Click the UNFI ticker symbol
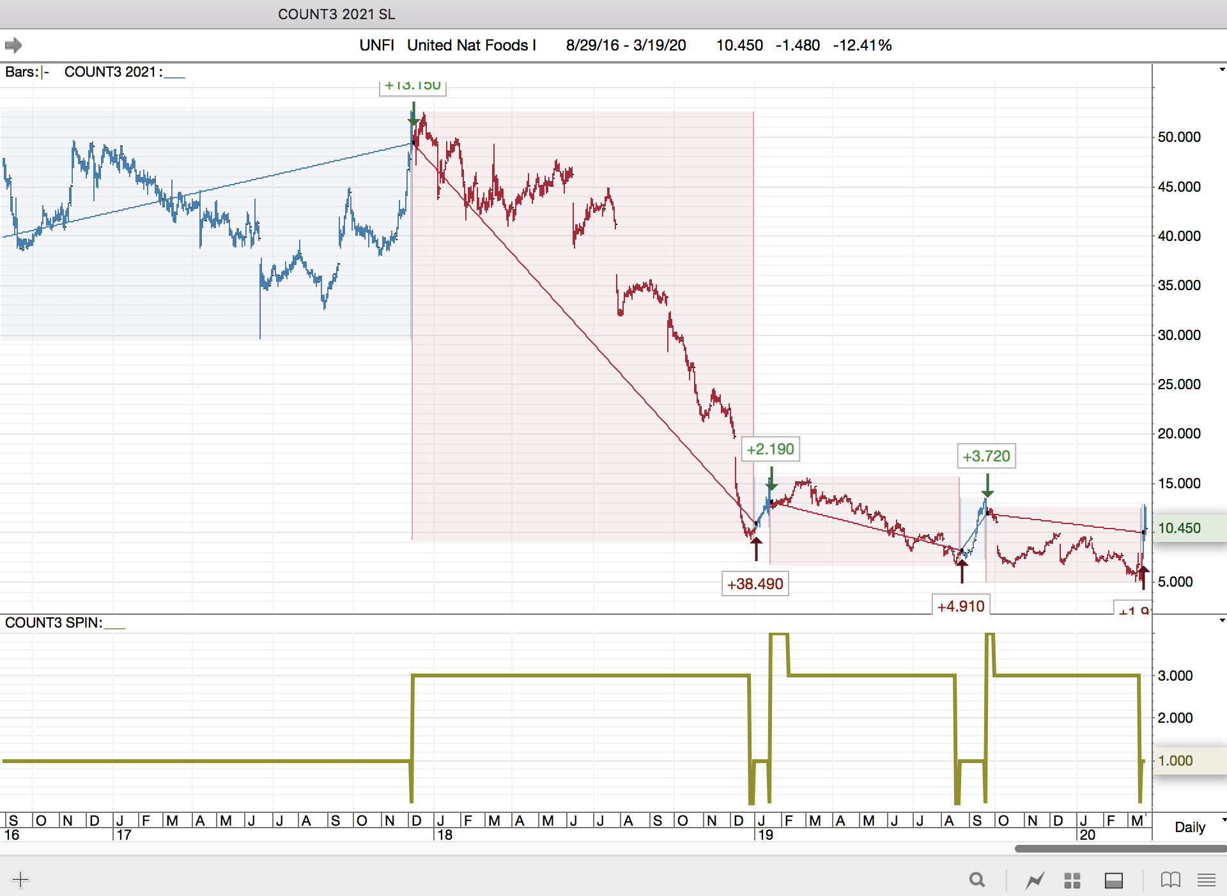 tap(376, 45)
